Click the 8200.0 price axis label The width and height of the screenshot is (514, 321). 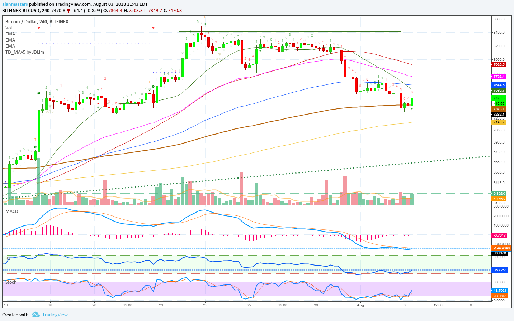click(x=499, y=46)
